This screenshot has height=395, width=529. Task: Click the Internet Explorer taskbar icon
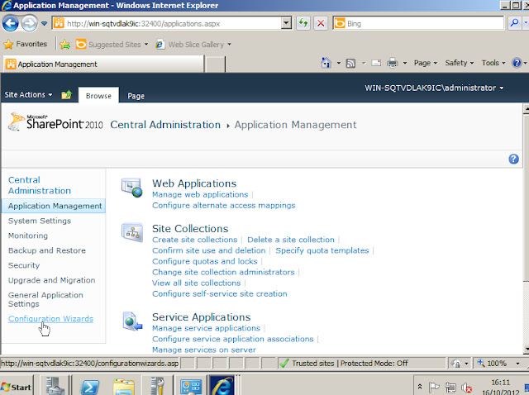222,386
